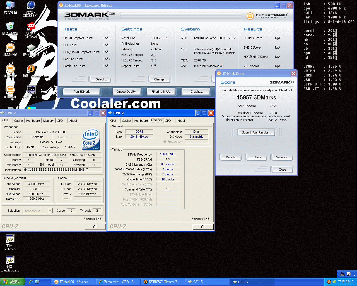357x286 pixels.
Task: Click the Core Voltage 1.264 V value
Action: pos(70,147)
